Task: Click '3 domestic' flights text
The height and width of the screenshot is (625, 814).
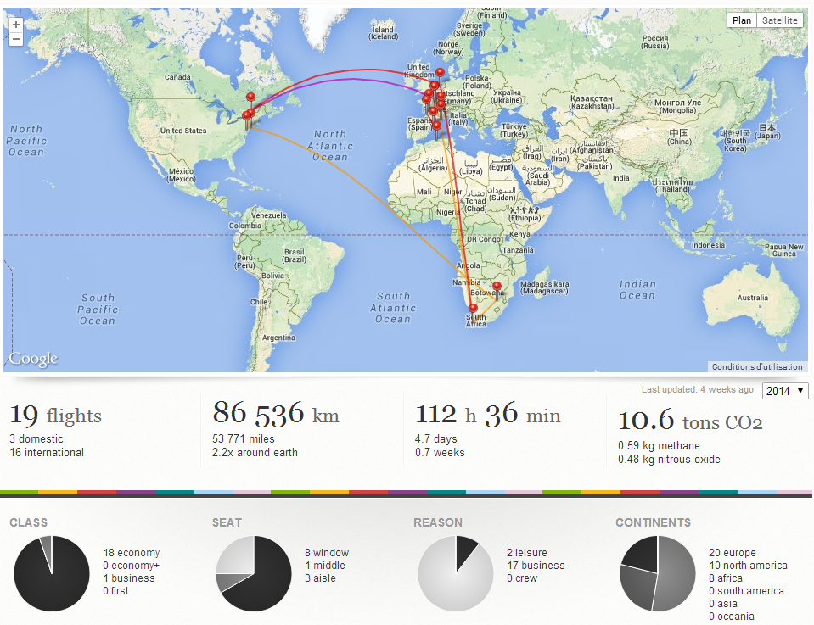Action: [36, 438]
